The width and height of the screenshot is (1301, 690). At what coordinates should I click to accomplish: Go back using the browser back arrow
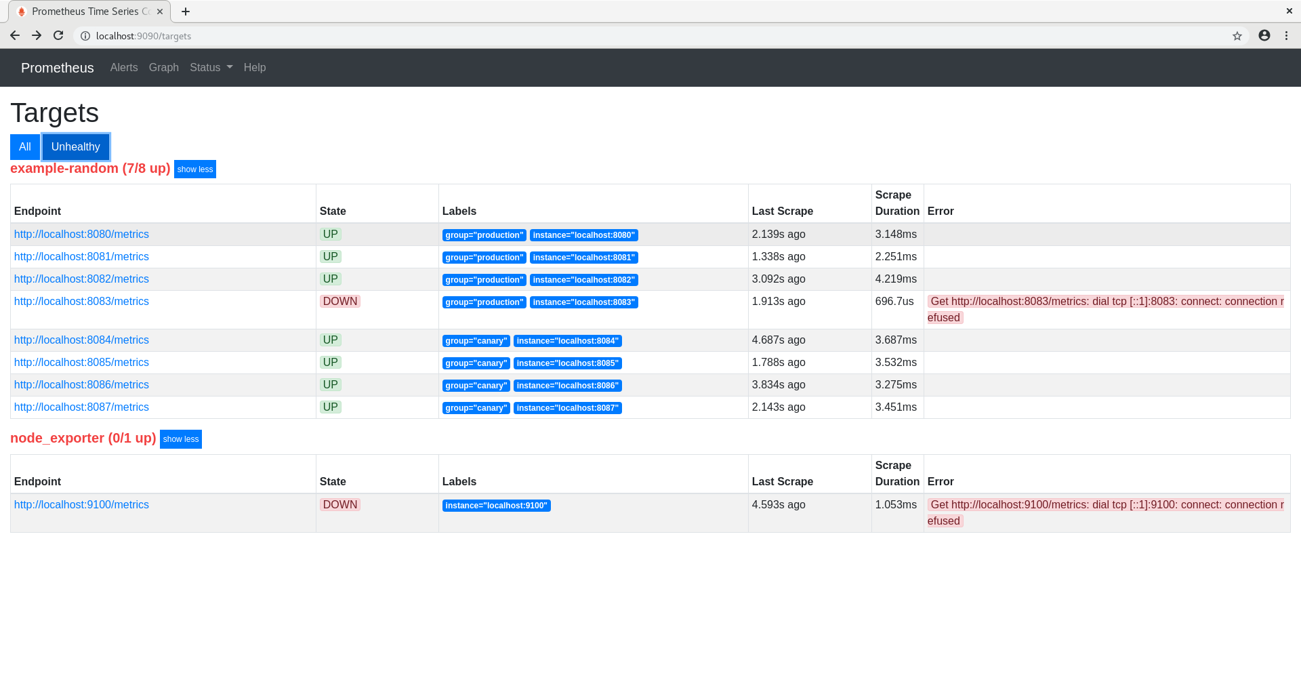tap(15, 35)
